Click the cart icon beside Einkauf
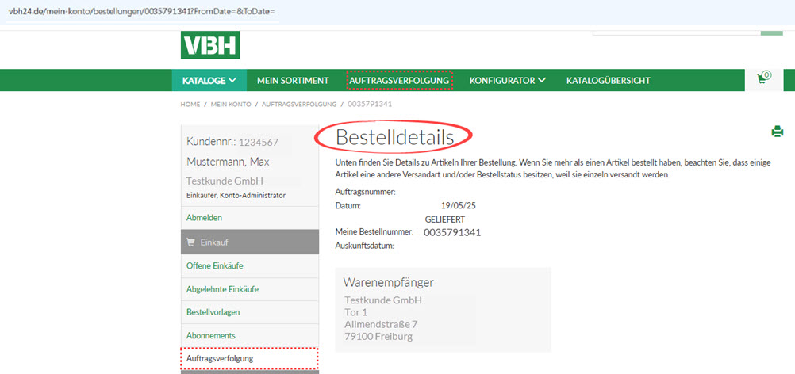 coord(190,242)
